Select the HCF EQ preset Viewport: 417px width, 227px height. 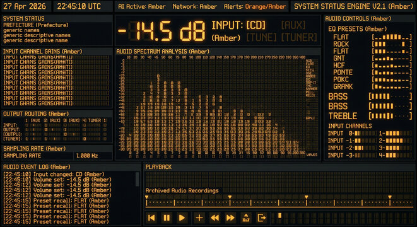[339, 66]
